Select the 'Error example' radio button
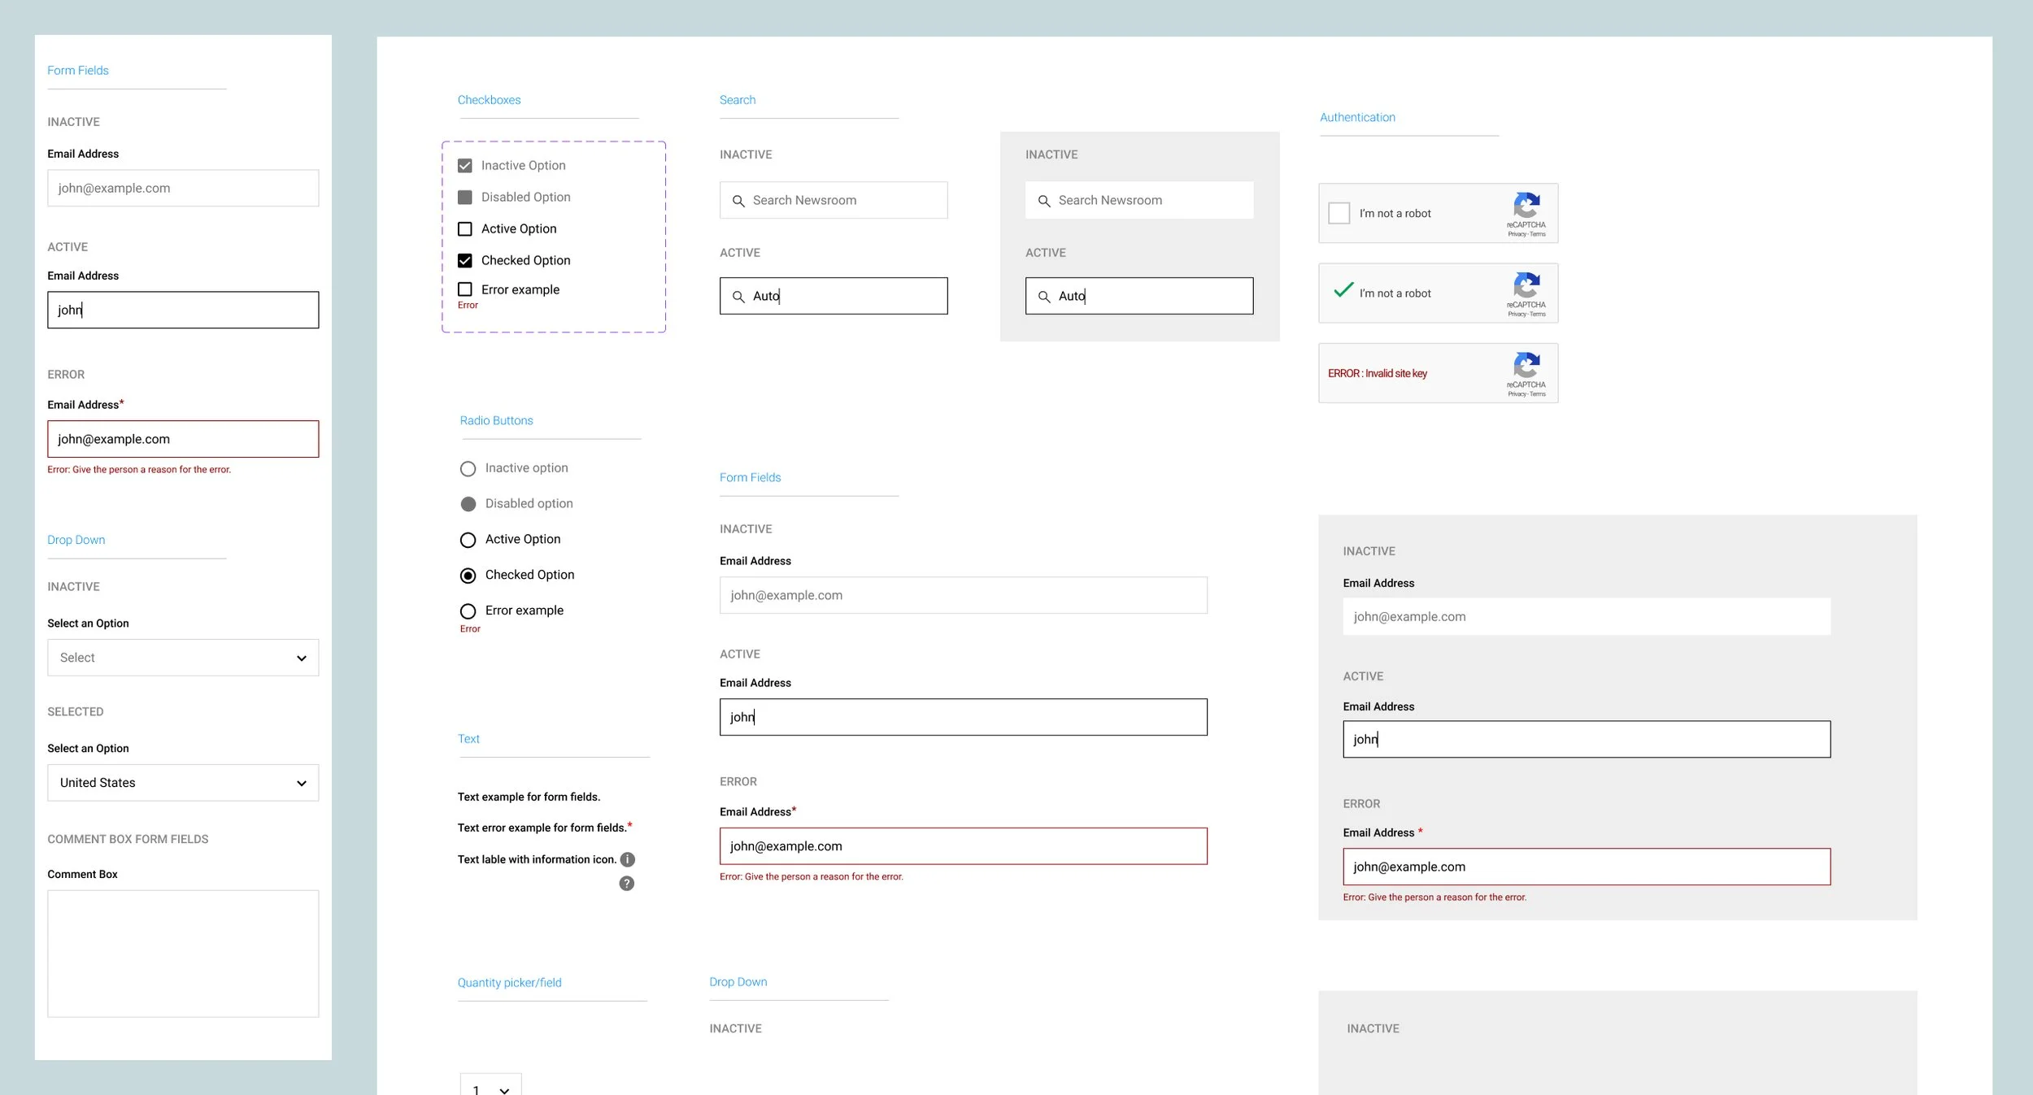The height and width of the screenshot is (1095, 2033). [468, 611]
